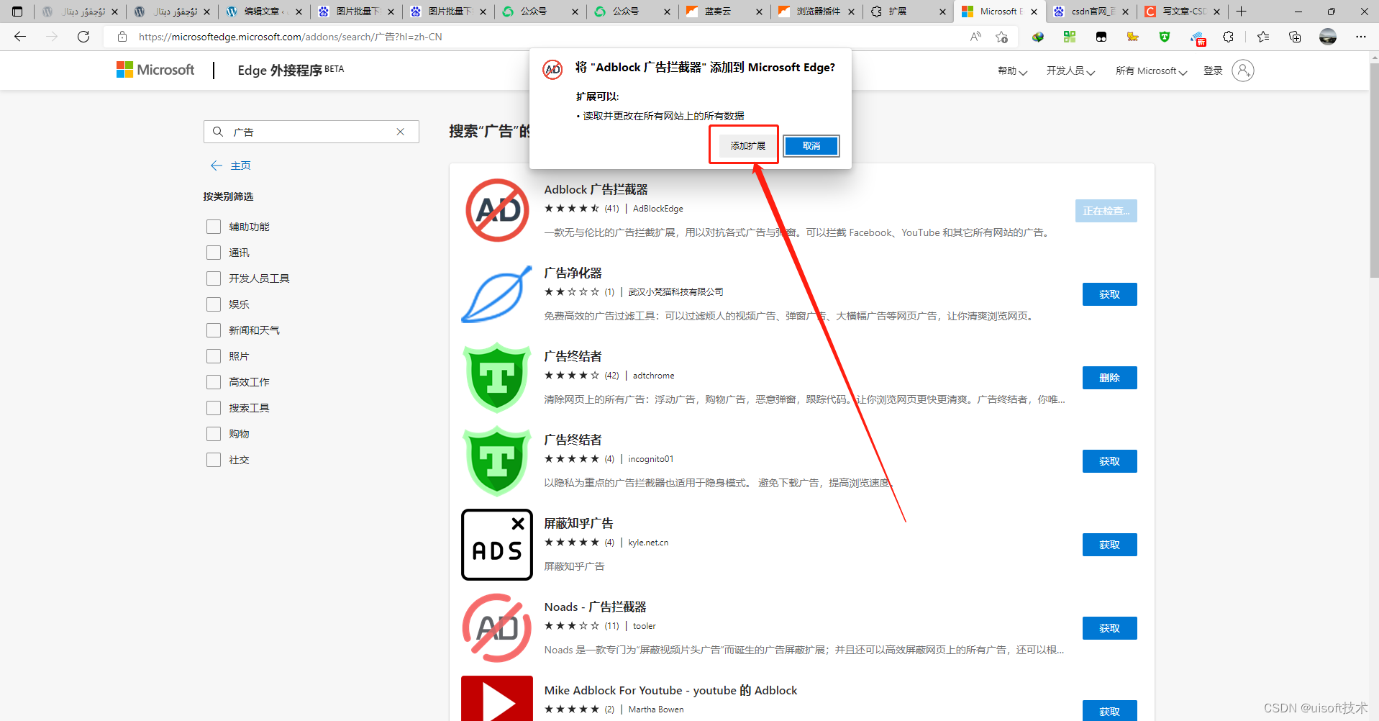Click 取消 in the dialog

811,145
